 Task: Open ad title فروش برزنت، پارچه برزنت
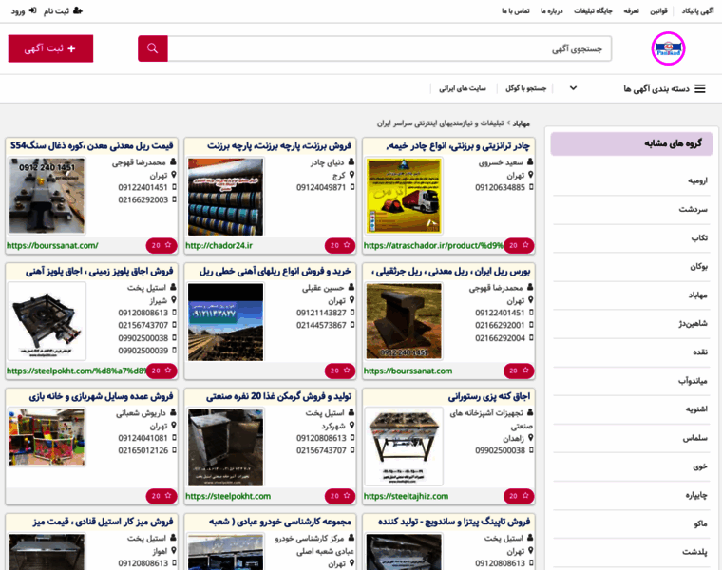(279, 146)
